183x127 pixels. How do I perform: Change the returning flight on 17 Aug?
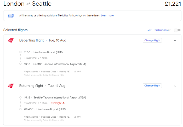tap(152, 86)
